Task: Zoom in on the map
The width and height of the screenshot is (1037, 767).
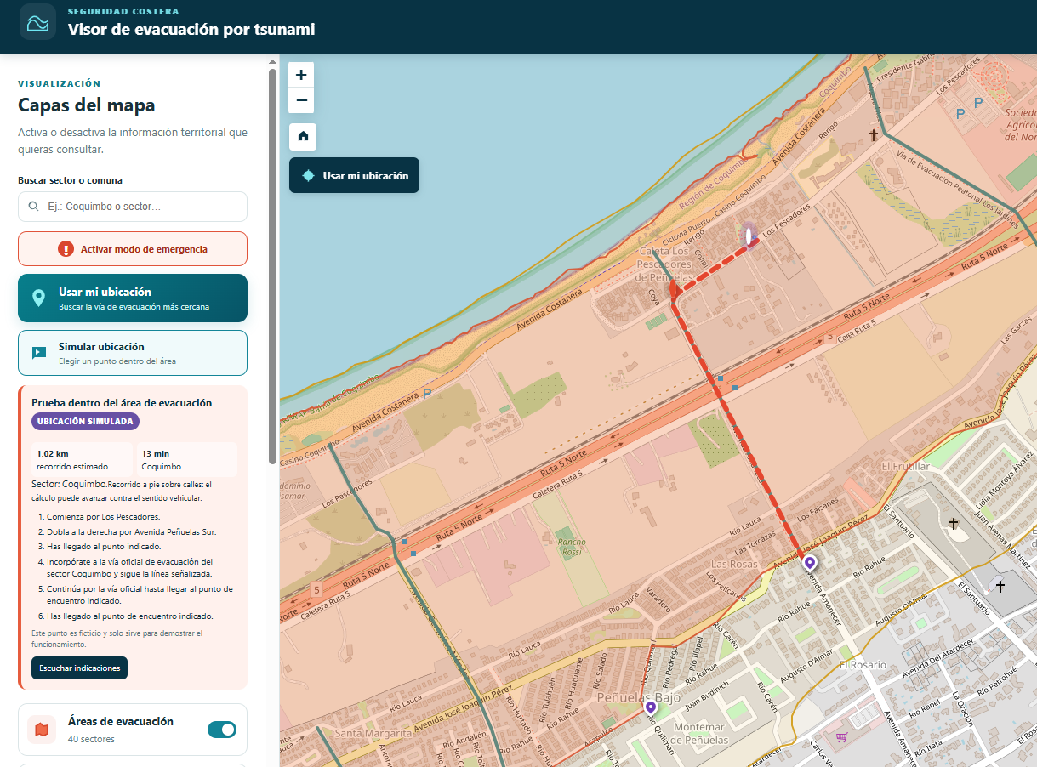Action: click(x=301, y=75)
